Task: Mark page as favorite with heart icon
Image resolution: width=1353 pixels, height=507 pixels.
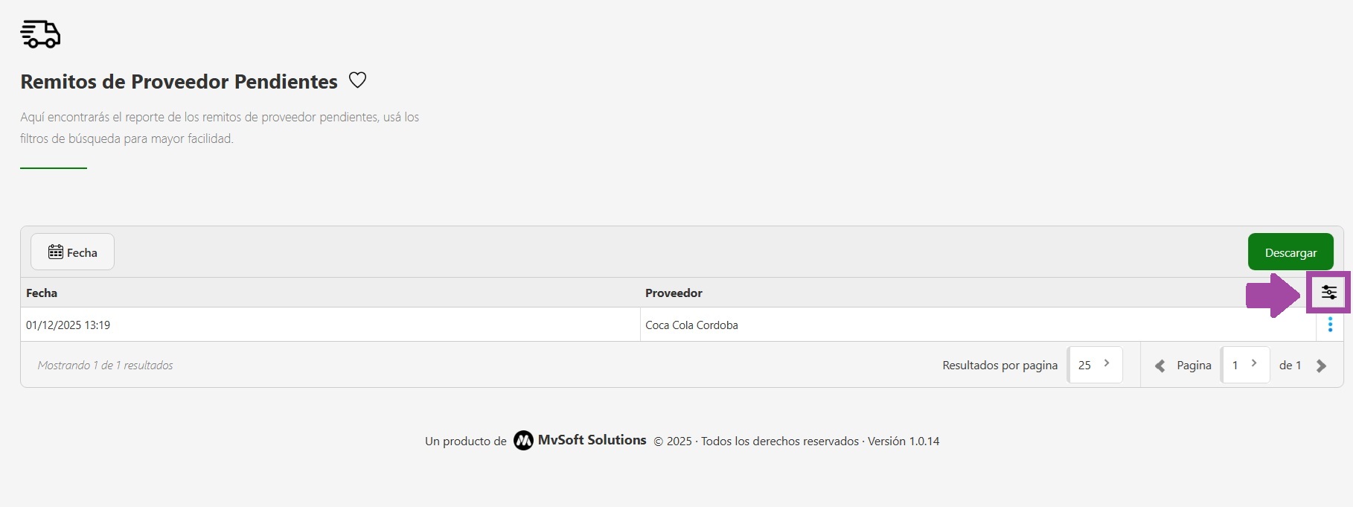Action: point(357,80)
